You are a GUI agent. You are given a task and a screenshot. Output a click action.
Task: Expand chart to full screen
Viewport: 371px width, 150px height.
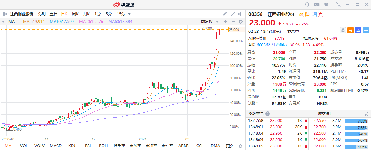[233, 14]
